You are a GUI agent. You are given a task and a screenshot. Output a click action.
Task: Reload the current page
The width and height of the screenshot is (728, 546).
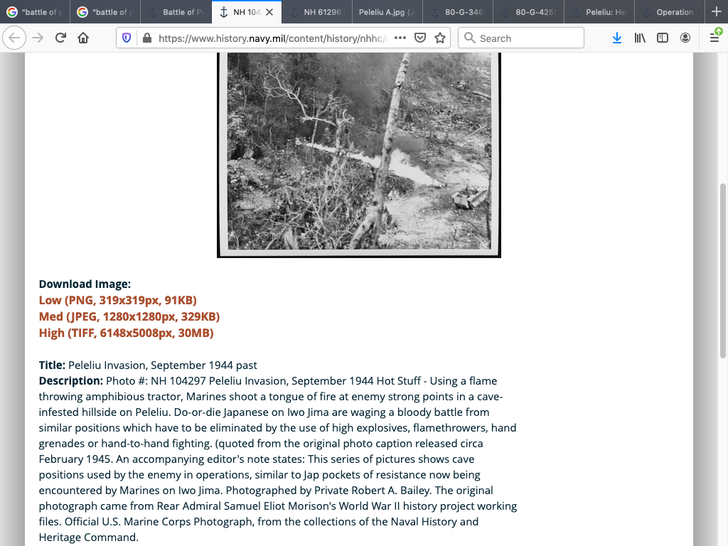tap(60, 38)
